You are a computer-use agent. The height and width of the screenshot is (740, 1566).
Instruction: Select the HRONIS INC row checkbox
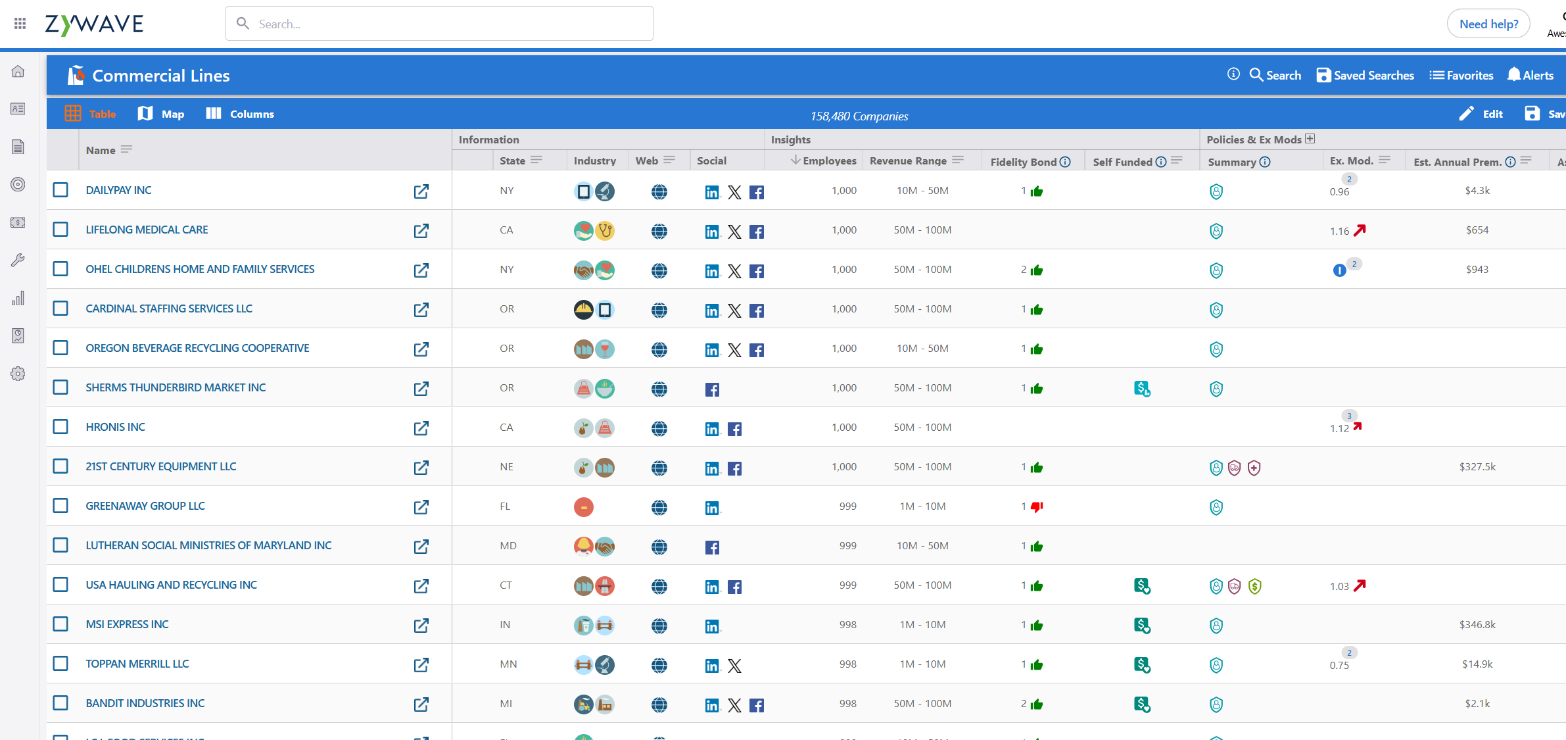[x=60, y=427]
